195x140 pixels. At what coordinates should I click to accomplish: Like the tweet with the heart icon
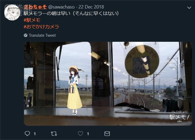[80, 133]
